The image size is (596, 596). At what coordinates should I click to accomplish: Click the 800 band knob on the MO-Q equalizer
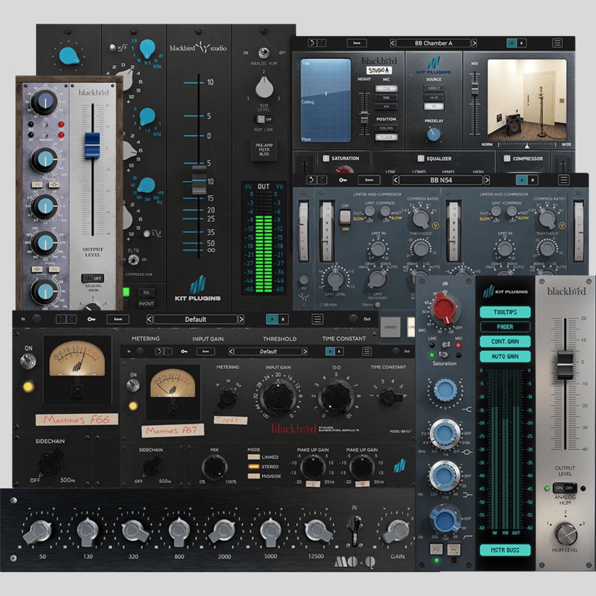coord(179,531)
